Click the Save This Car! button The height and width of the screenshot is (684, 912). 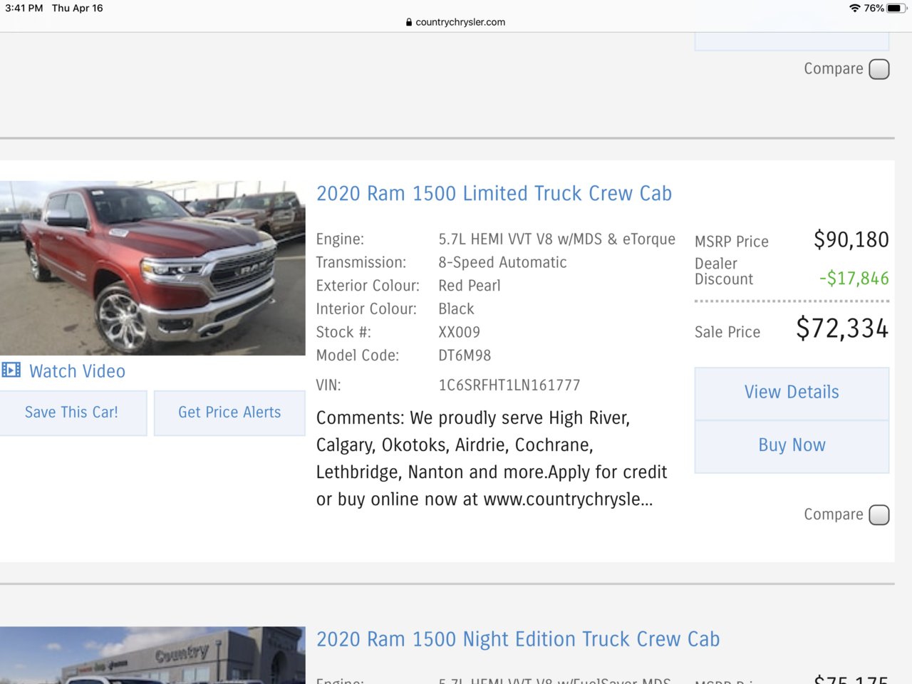(x=72, y=413)
